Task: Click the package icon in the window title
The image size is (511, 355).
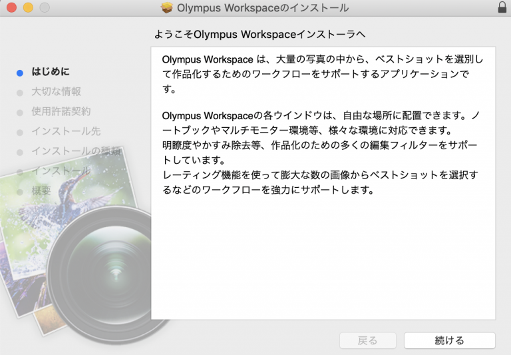Action: (167, 7)
